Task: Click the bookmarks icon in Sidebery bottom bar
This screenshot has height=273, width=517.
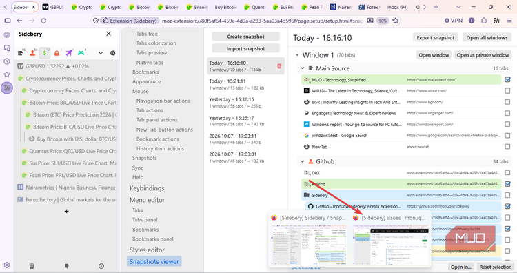Action: tap(67, 265)
